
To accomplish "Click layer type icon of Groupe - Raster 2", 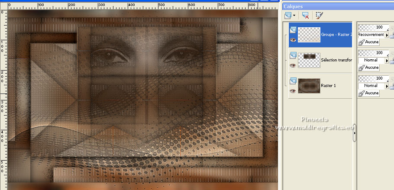I will tap(293, 30).
